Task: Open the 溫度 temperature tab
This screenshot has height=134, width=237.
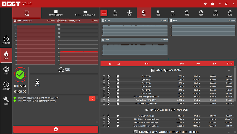Action: point(130,13)
